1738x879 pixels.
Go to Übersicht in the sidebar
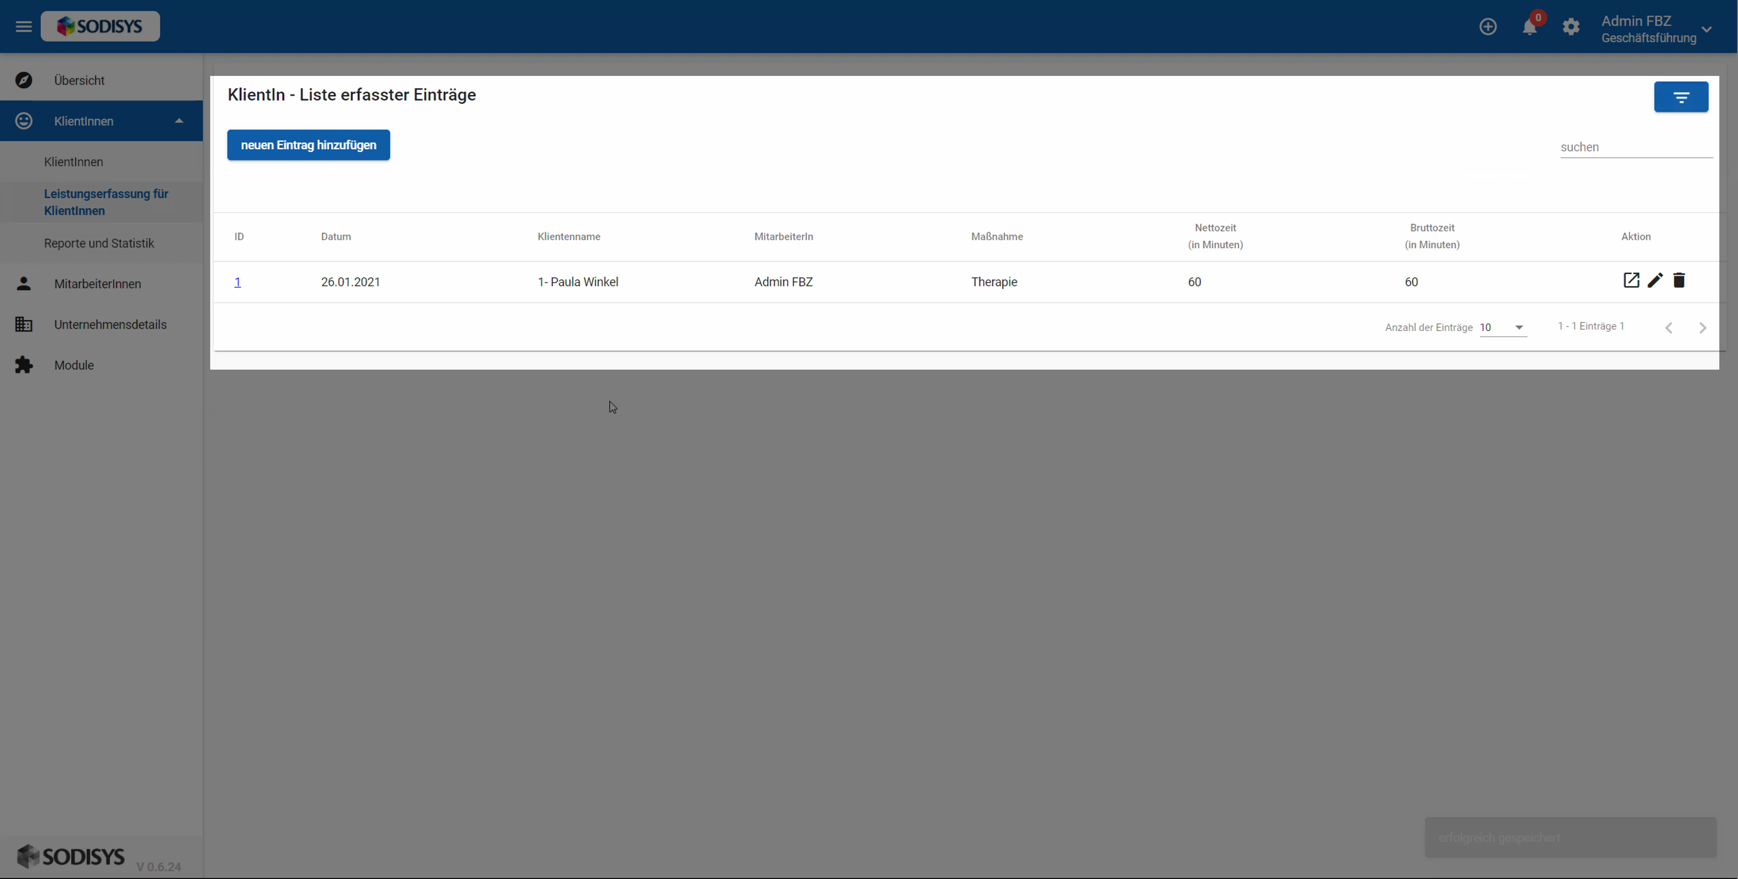79,80
